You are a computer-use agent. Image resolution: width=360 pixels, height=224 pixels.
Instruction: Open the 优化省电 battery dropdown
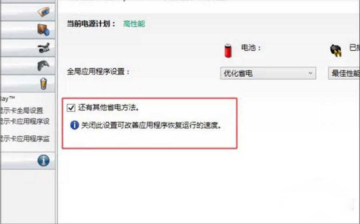click(x=268, y=73)
